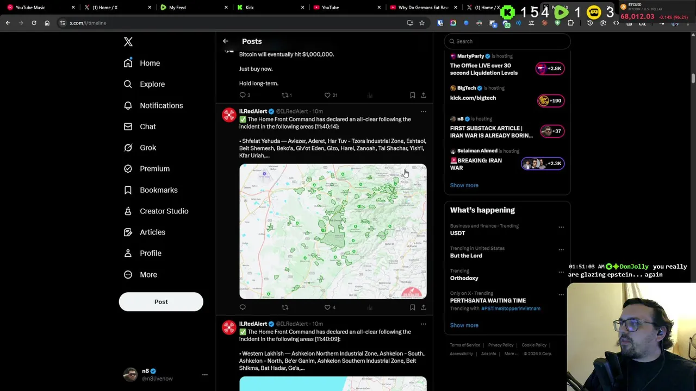Click the page scrollbar thumb
Screen dimensions: 696x391
(x=693, y=79)
